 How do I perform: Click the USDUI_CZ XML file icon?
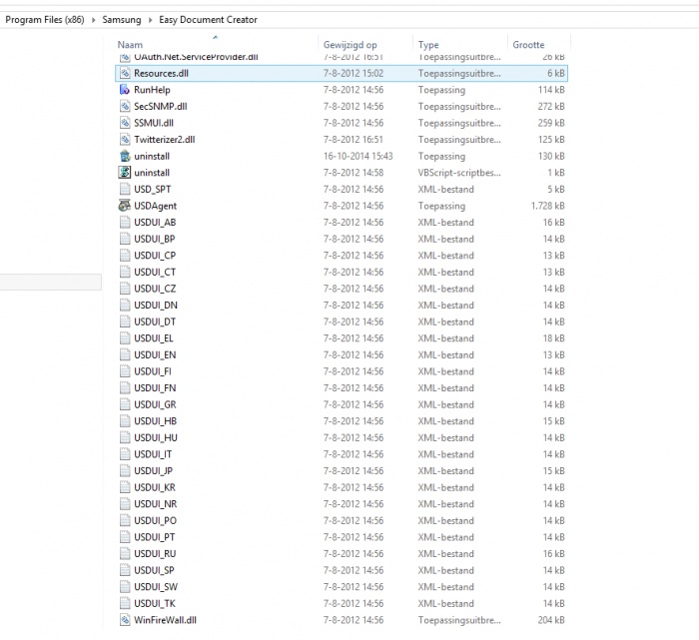(x=125, y=289)
